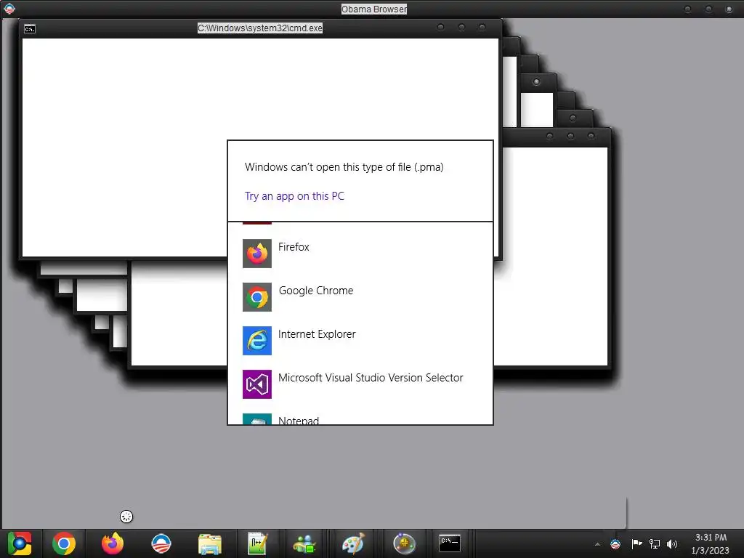Open the round compass-like app on the taskbar
744x558 pixels.
404,543
